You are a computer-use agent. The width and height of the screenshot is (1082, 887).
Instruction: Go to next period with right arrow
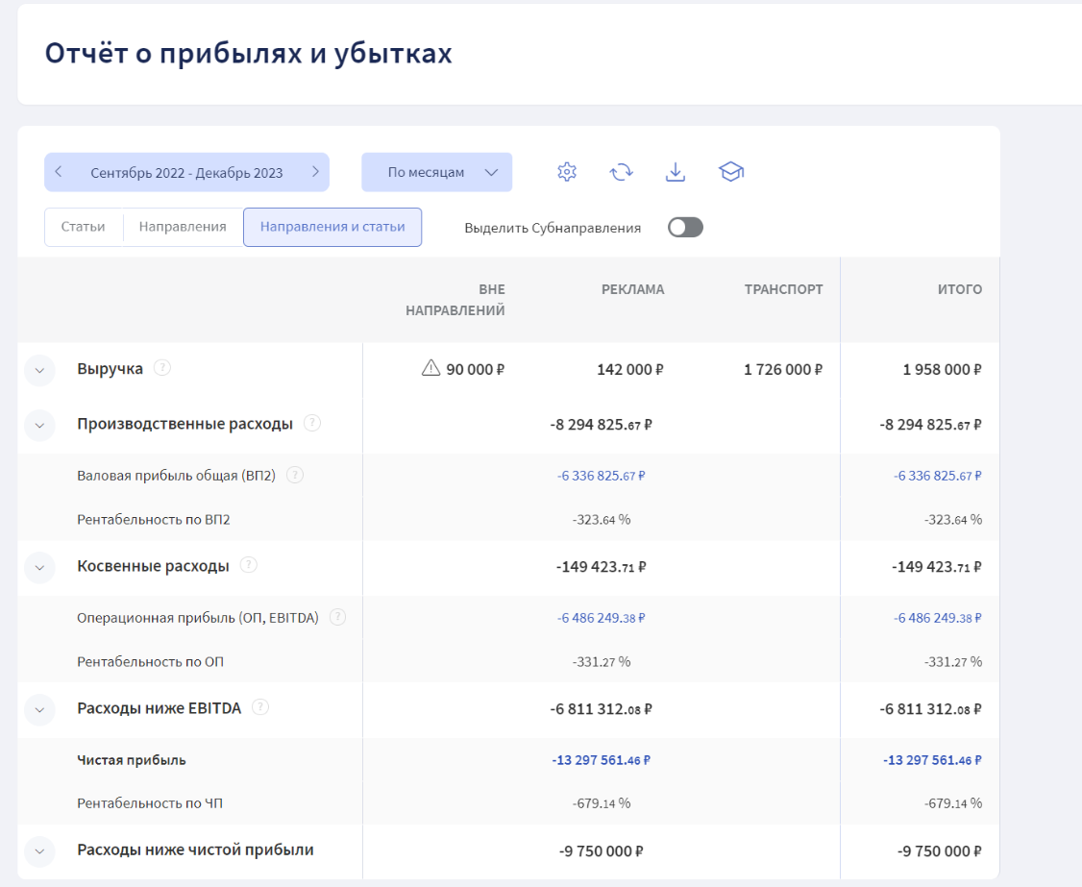click(315, 172)
